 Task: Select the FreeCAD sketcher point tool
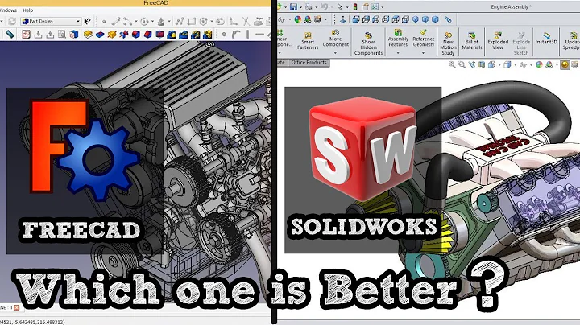coord(104,22)
